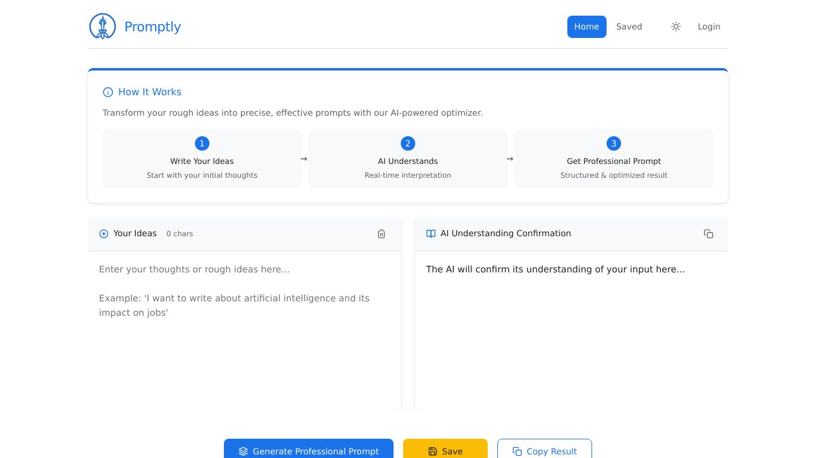Click the step 1 number badge
816x458 pixels.
202,143
